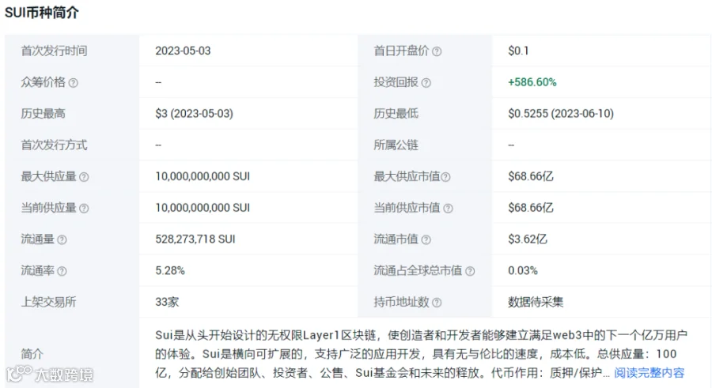Select issue date 2023-05-03 value
The image size is (712, 388).
183,51
